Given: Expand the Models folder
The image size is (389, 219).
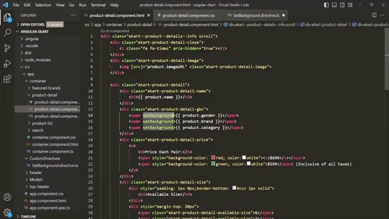Looking at the screenshot, I should pos(36,179).
